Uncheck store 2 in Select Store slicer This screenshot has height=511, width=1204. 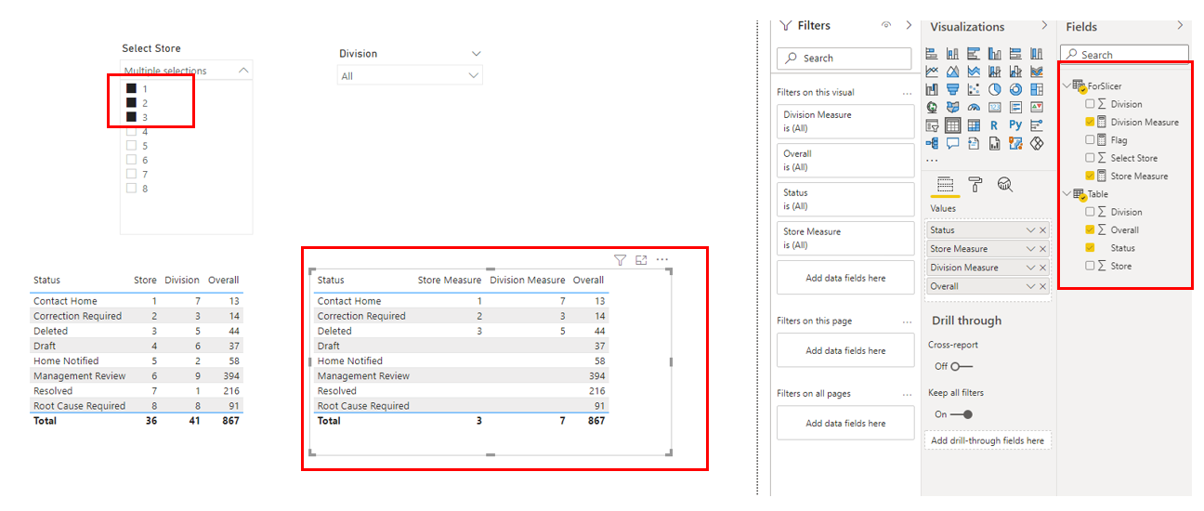[131, 102]
